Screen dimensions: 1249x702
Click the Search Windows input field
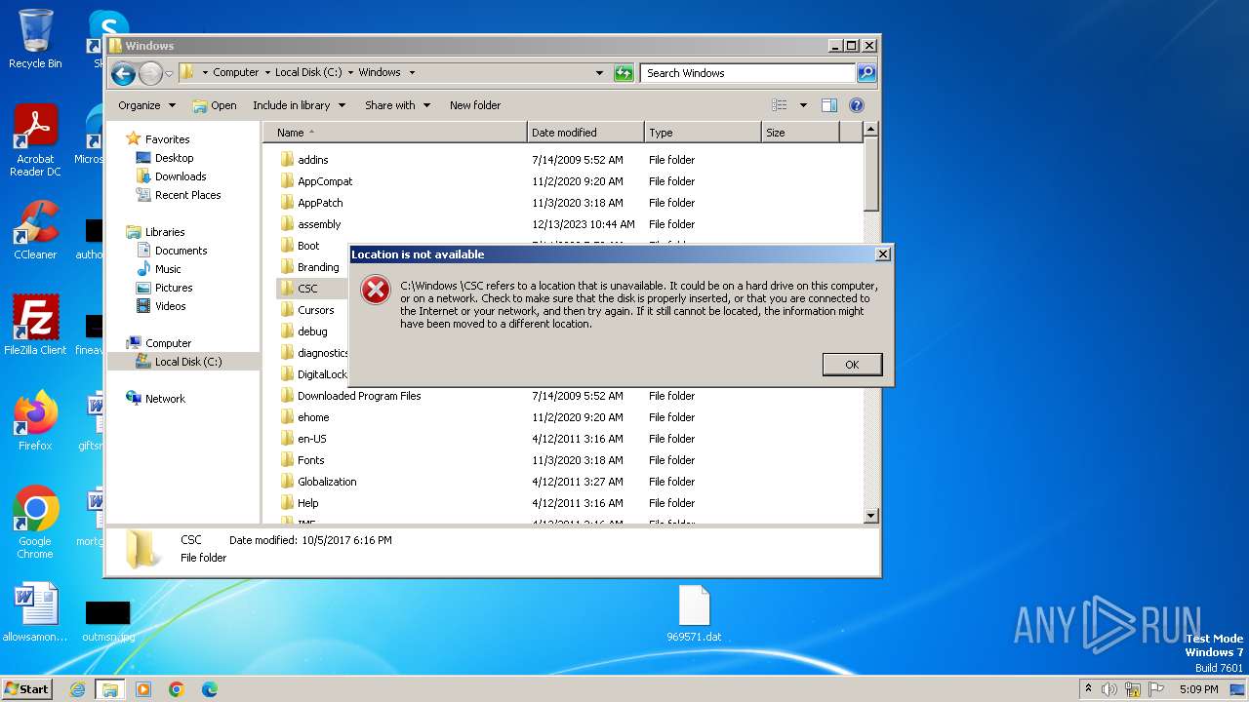point(747,73)
